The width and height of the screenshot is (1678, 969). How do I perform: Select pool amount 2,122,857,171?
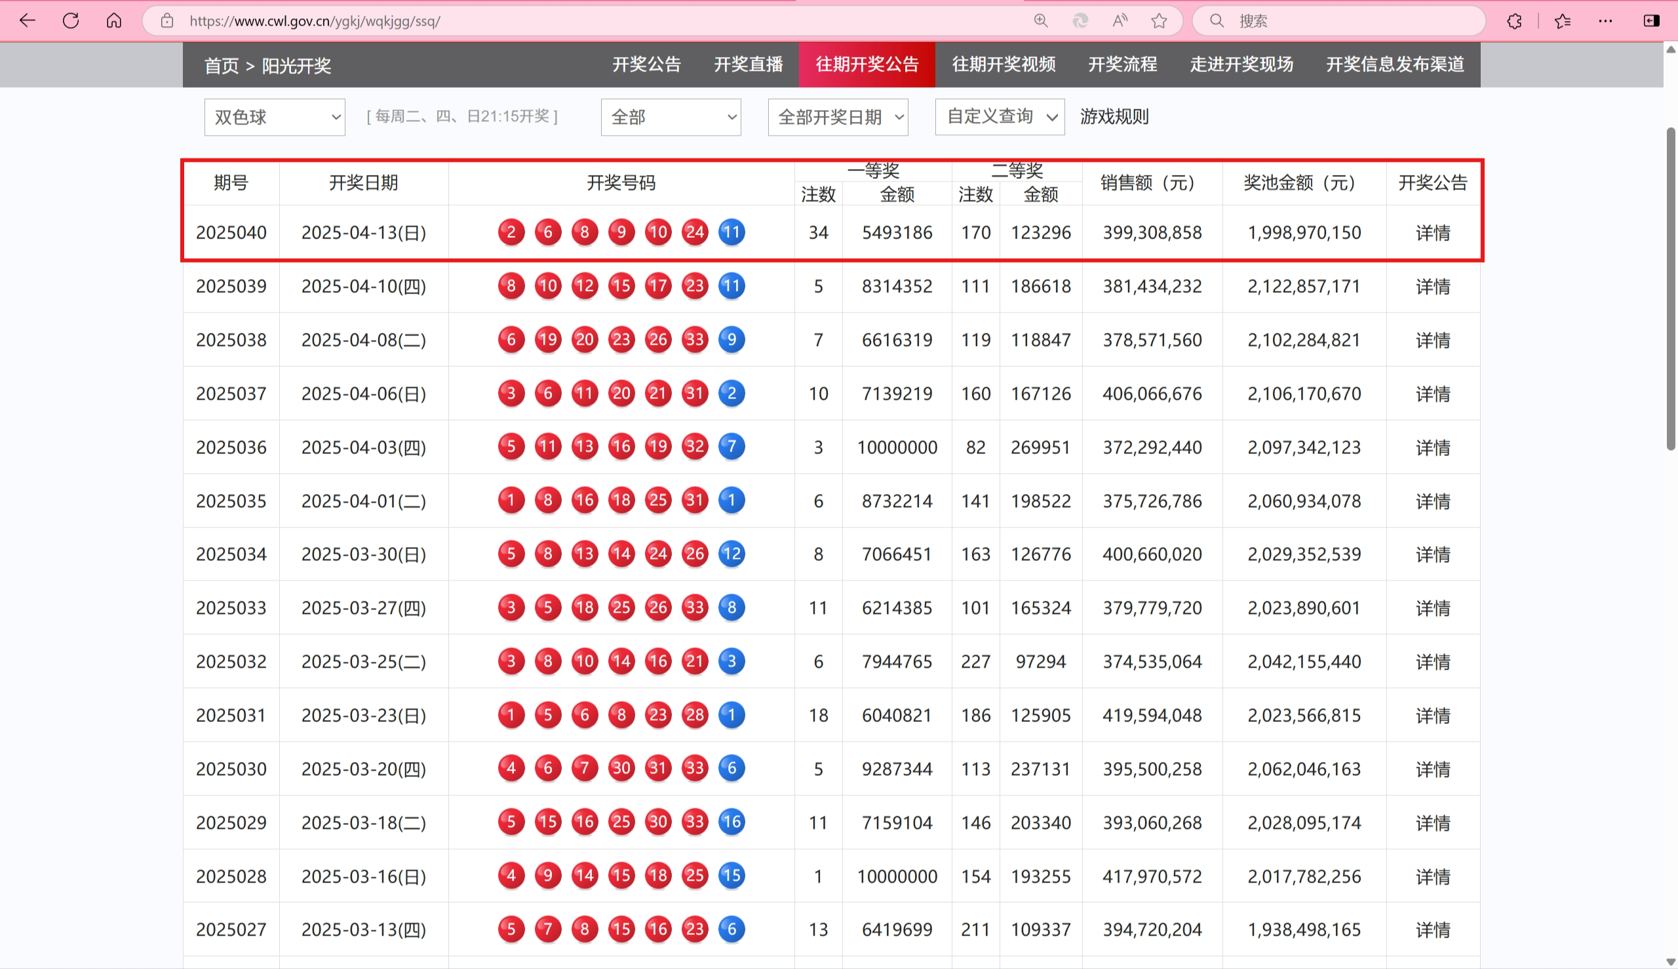click(x=1304, y=287)
